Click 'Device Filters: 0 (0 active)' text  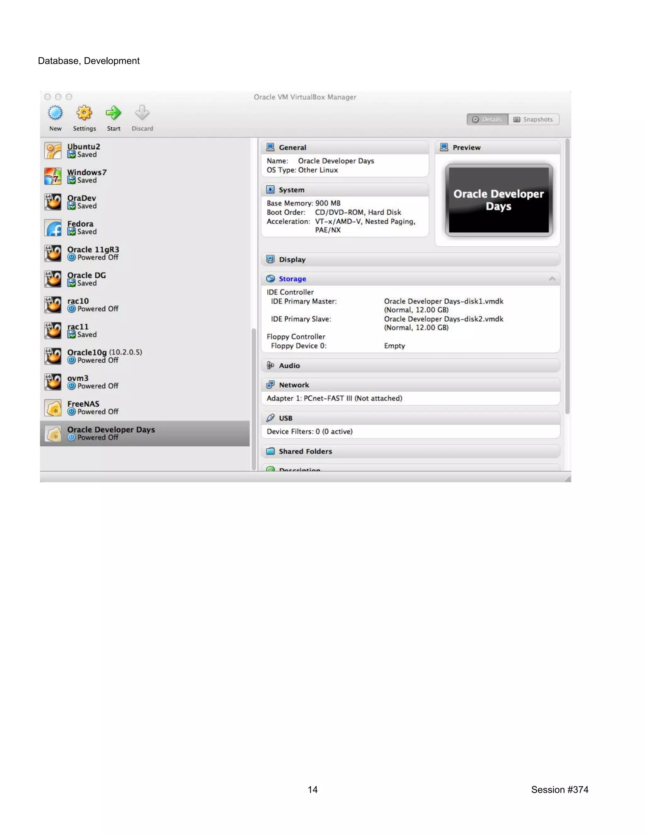tap(310, 431)
